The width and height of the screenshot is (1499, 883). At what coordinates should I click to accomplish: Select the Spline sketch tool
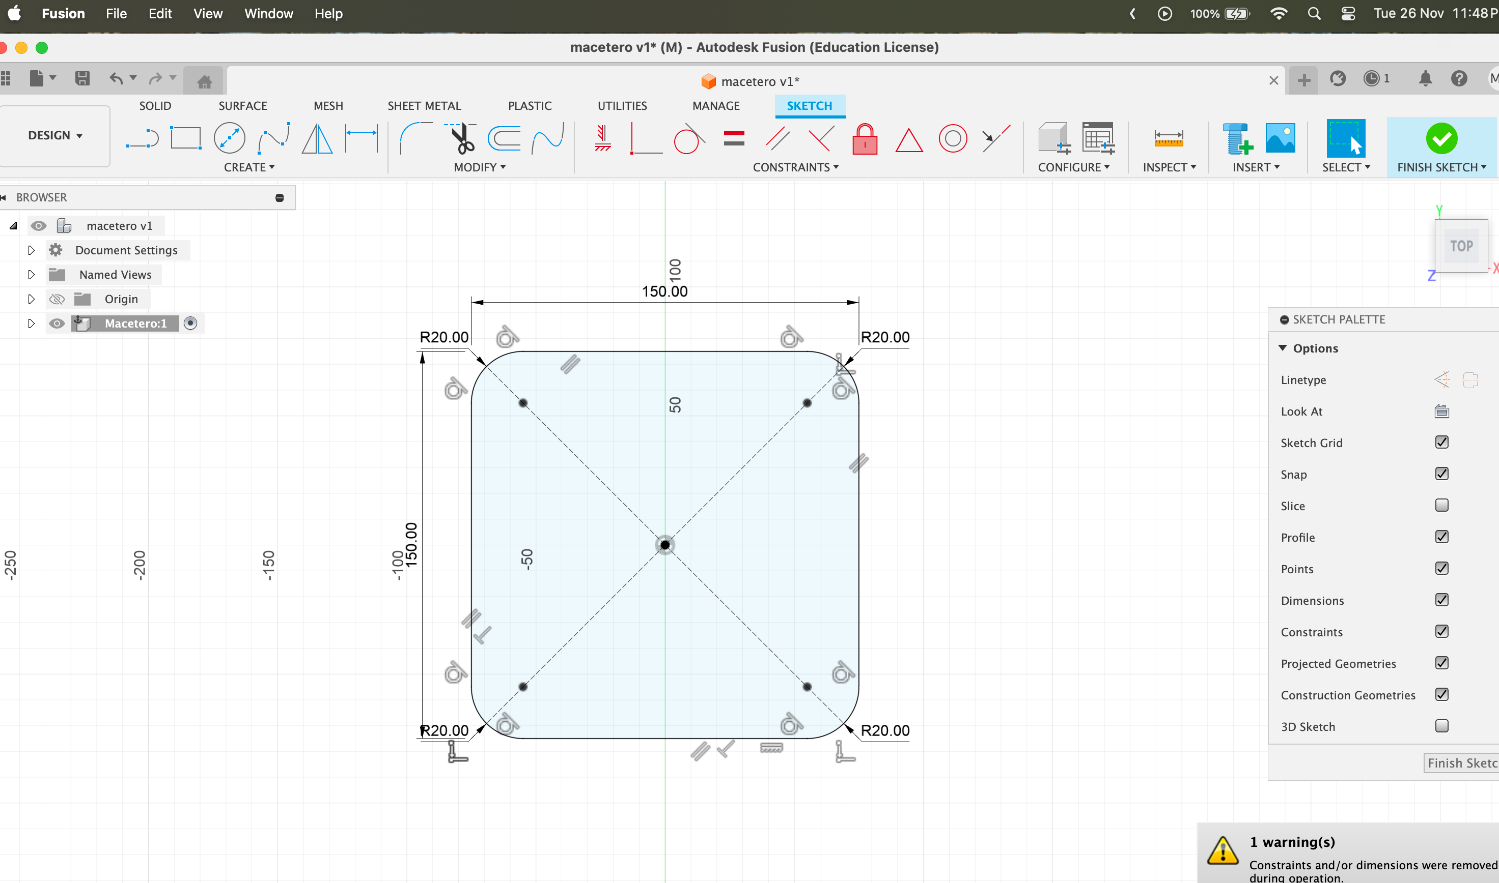[273, 138]
